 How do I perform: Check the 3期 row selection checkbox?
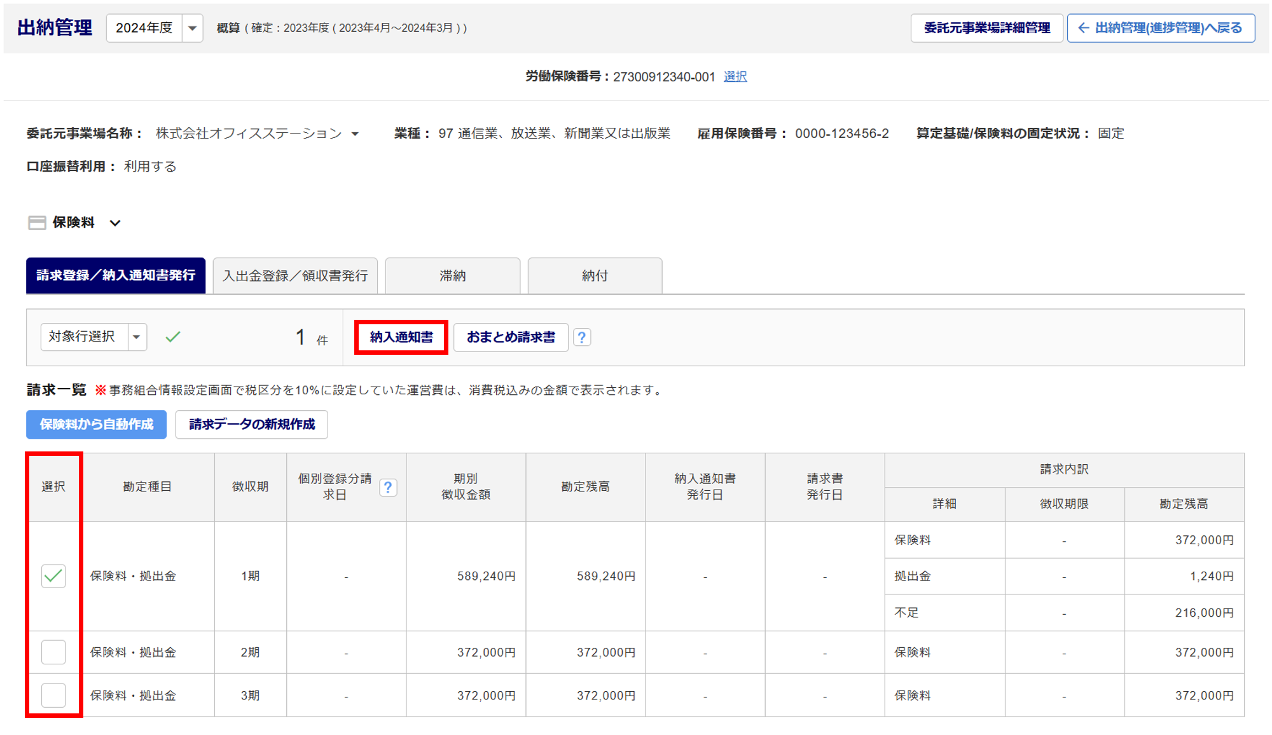point(53,696)
